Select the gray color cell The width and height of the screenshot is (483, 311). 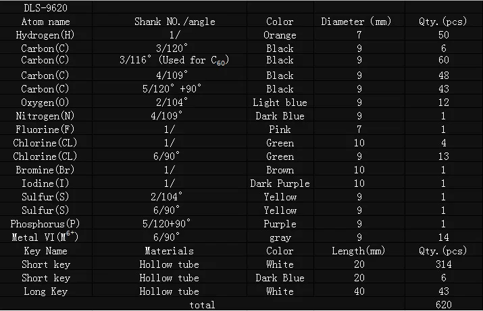tap(280, 237)
